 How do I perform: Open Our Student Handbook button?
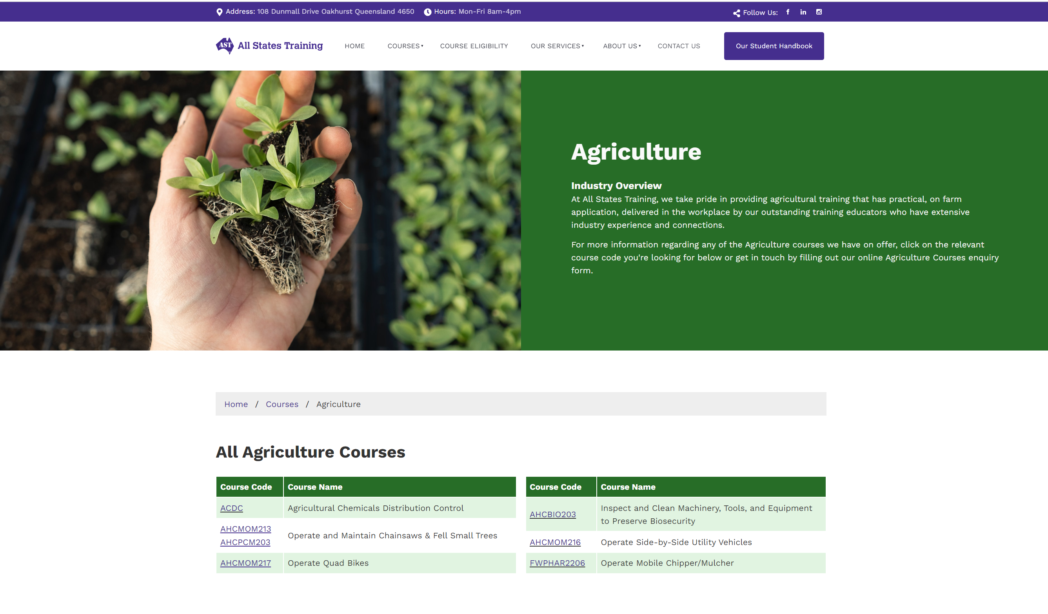tap(774, 46)
